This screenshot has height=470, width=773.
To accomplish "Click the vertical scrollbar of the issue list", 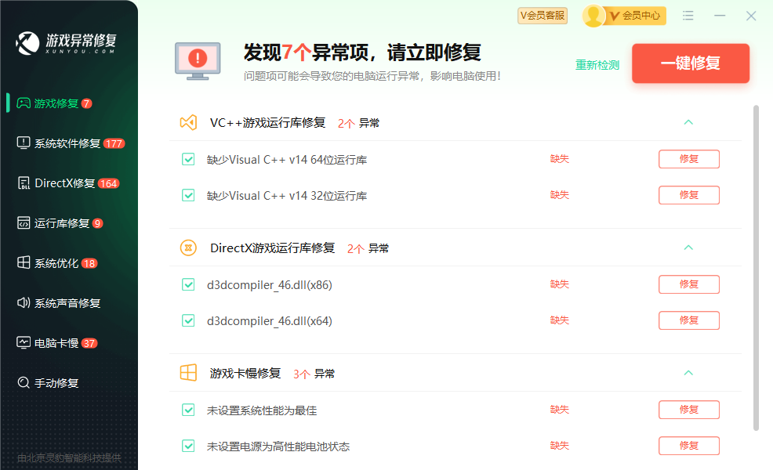I will [756, 266].
